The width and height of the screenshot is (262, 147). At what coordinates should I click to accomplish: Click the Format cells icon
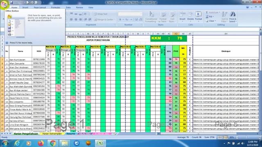coord(199,14)
